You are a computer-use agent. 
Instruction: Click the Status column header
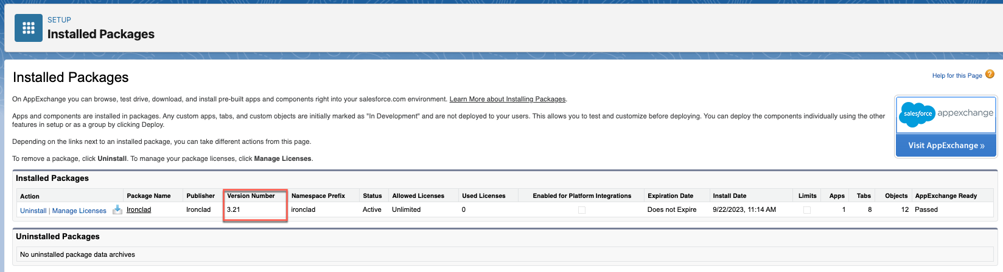pyautogui.click(x=372, y=195)
